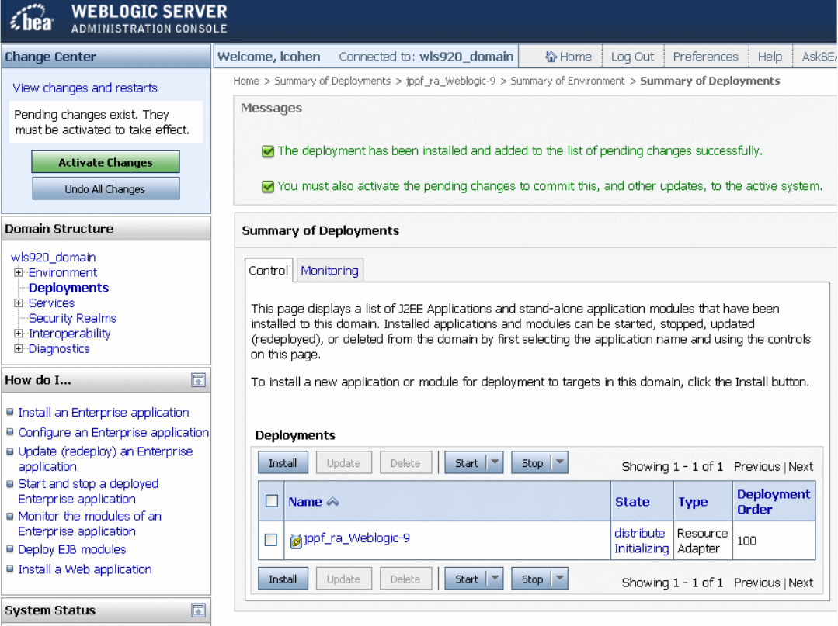Click the bottom Update button
Image resolution: width=838 pixels, height=626 pixels.
click(x=343, y=579)
